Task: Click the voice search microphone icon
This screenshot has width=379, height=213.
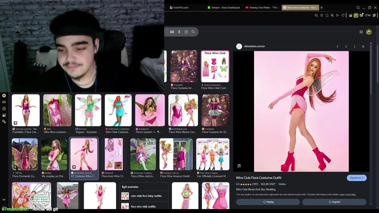Action: (x=179, y=32)
